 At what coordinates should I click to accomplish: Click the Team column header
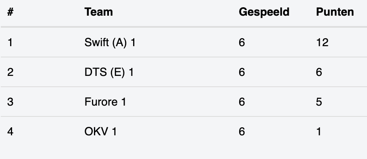(x=98, y=12)
